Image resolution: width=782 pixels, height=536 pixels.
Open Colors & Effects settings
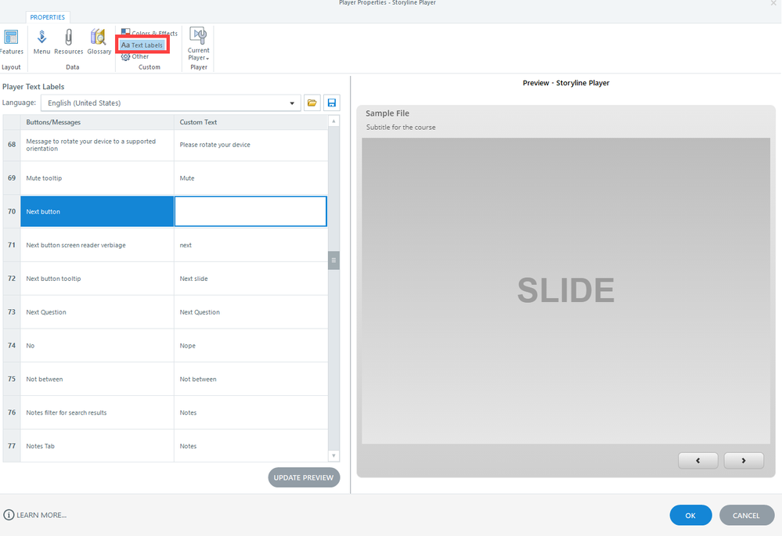coord(149,33)
